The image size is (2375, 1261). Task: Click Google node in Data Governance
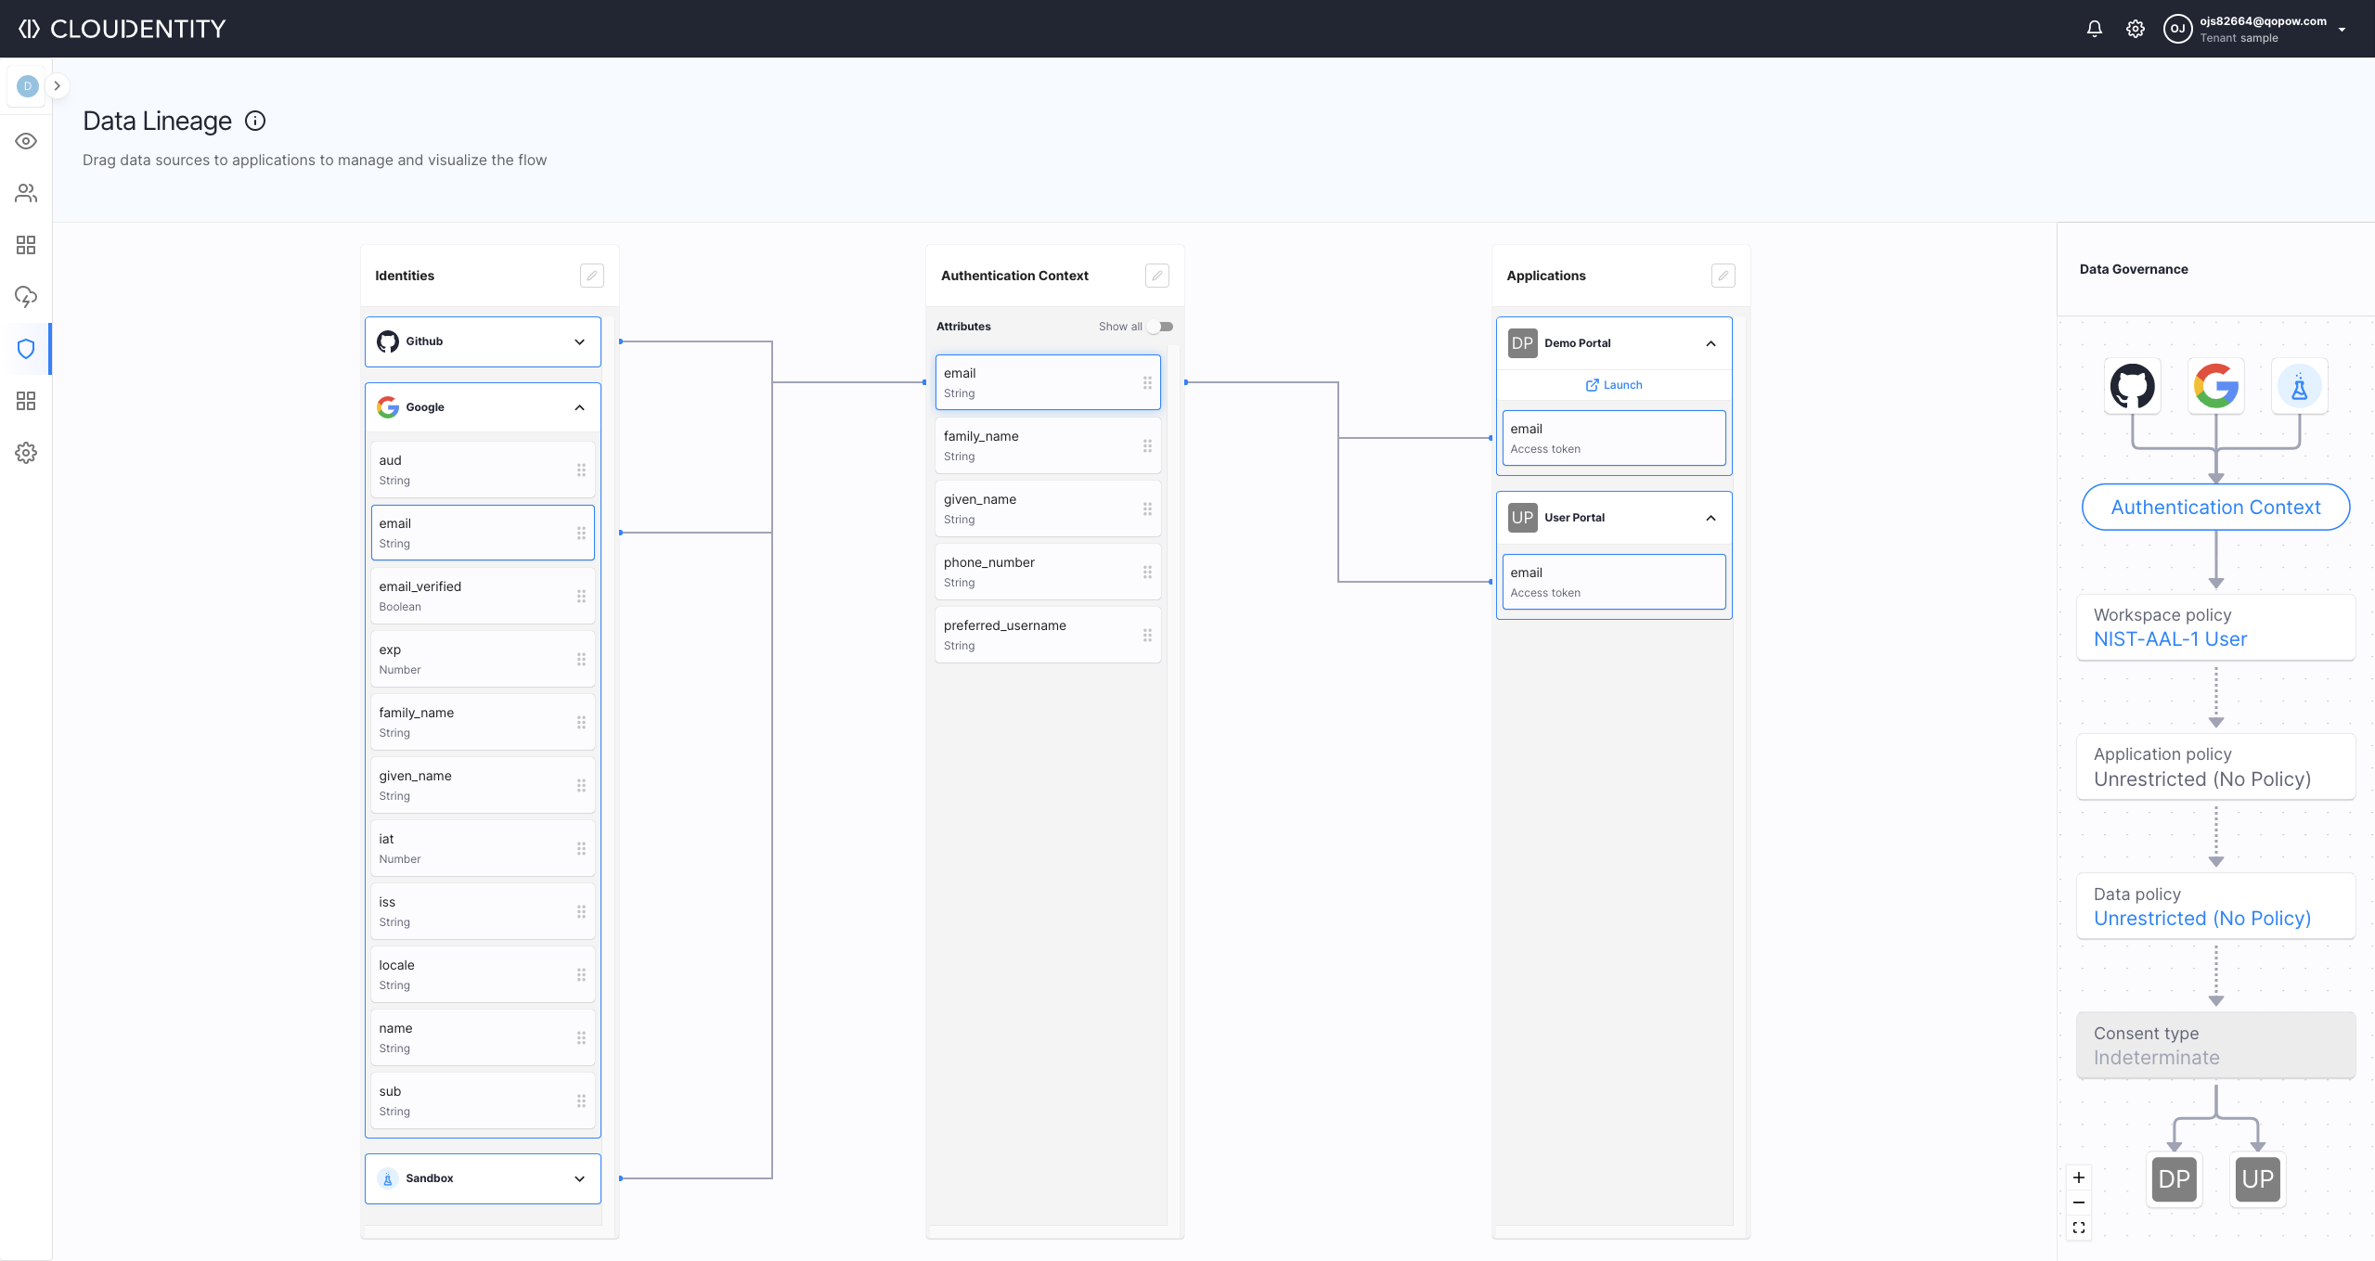click(2216, 386)
